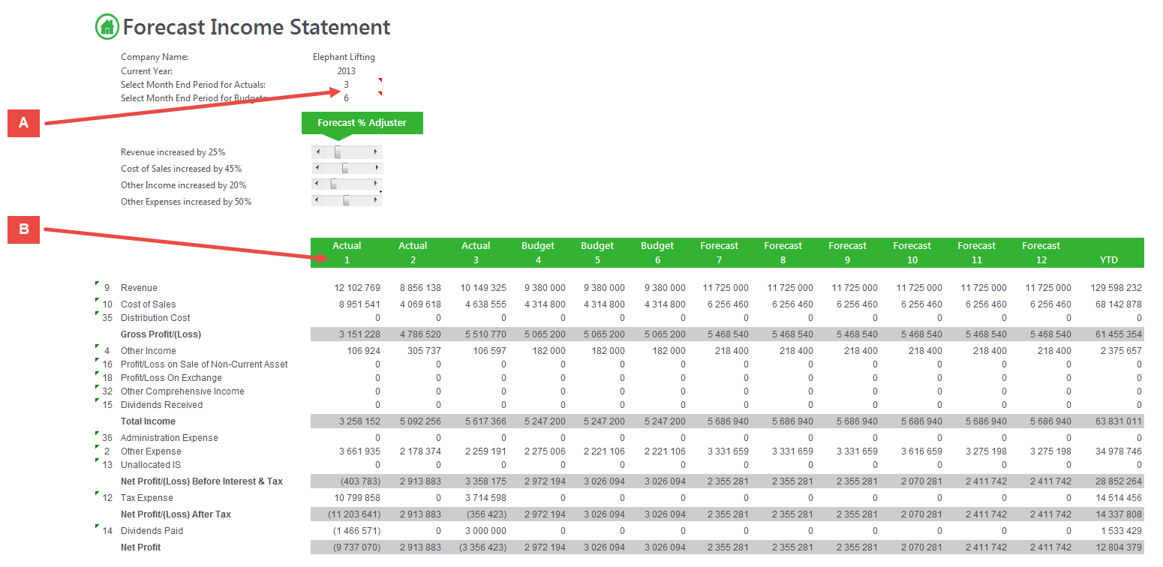Click left arrow on Cost of Sales slider

point(317,169)
